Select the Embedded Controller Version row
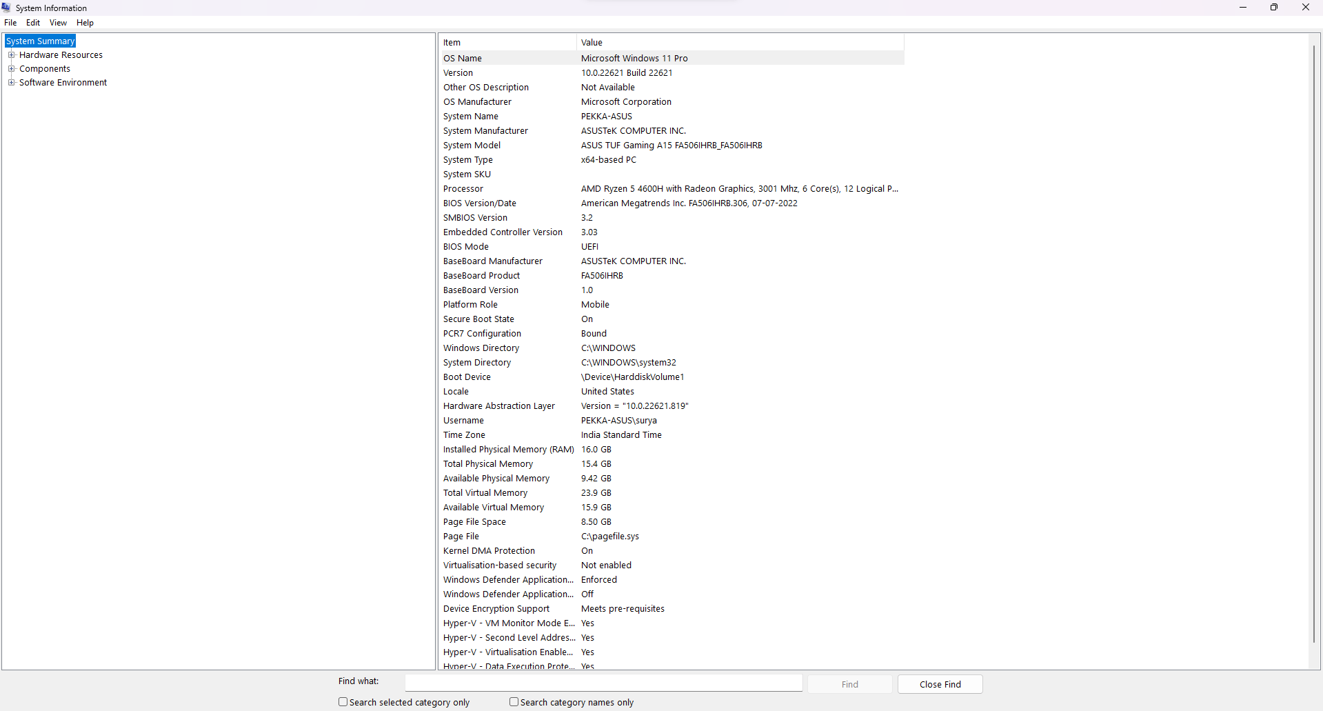The width and height of the screenshot is (1323, 711). click(672, 232)
